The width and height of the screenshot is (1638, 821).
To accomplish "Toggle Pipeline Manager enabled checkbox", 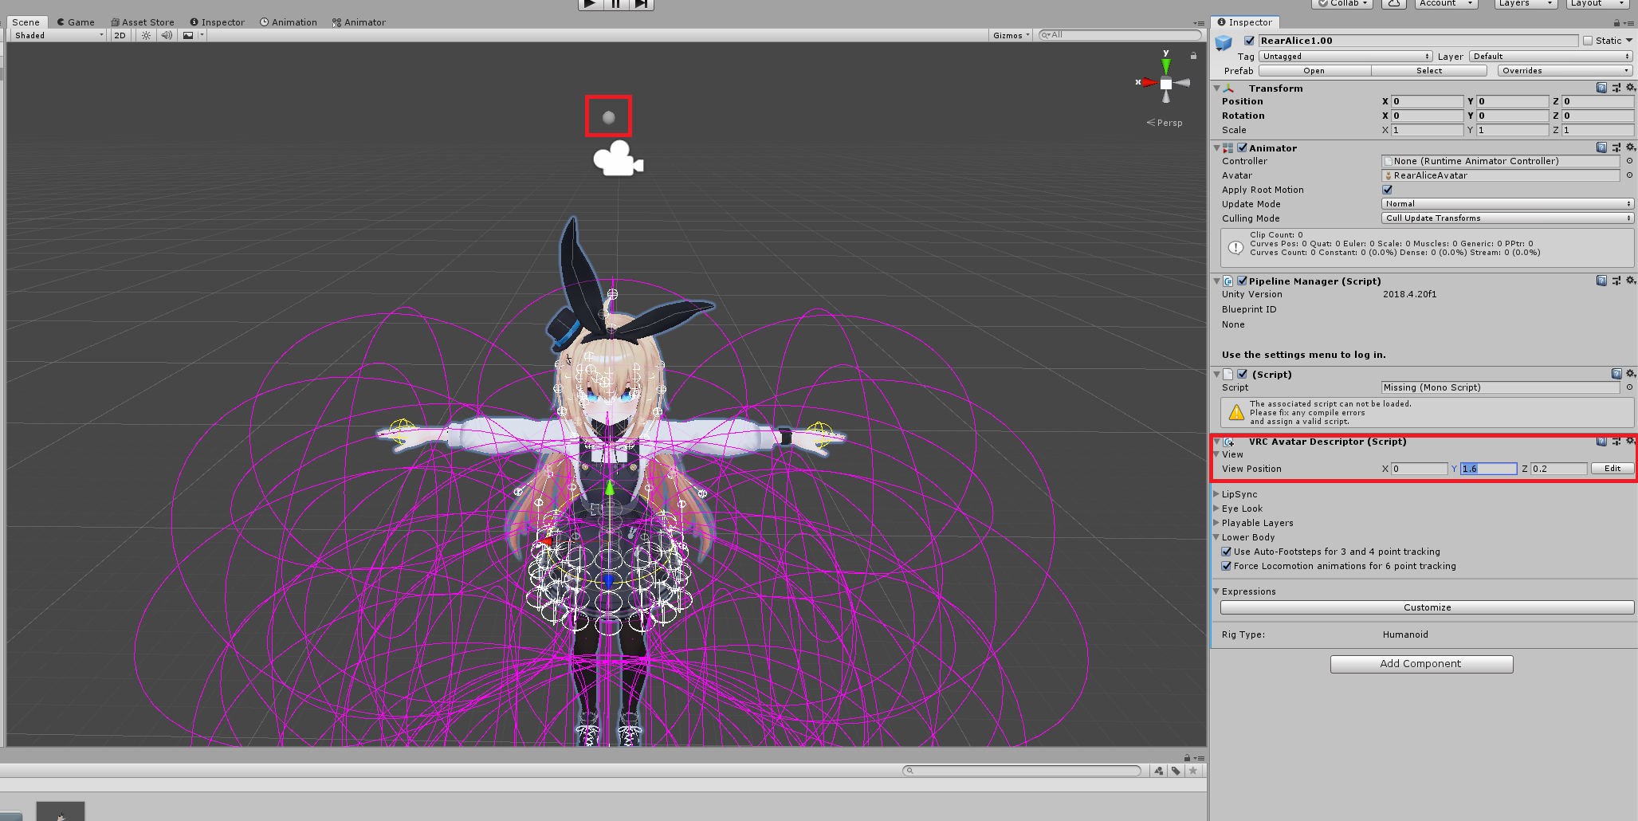I will coord(1242,281).
